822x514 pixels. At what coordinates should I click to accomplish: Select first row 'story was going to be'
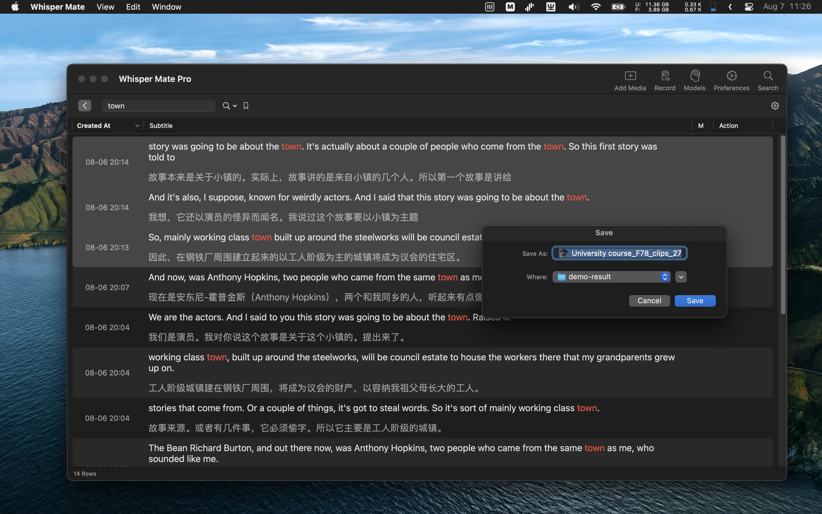click(x=422, y=162)
